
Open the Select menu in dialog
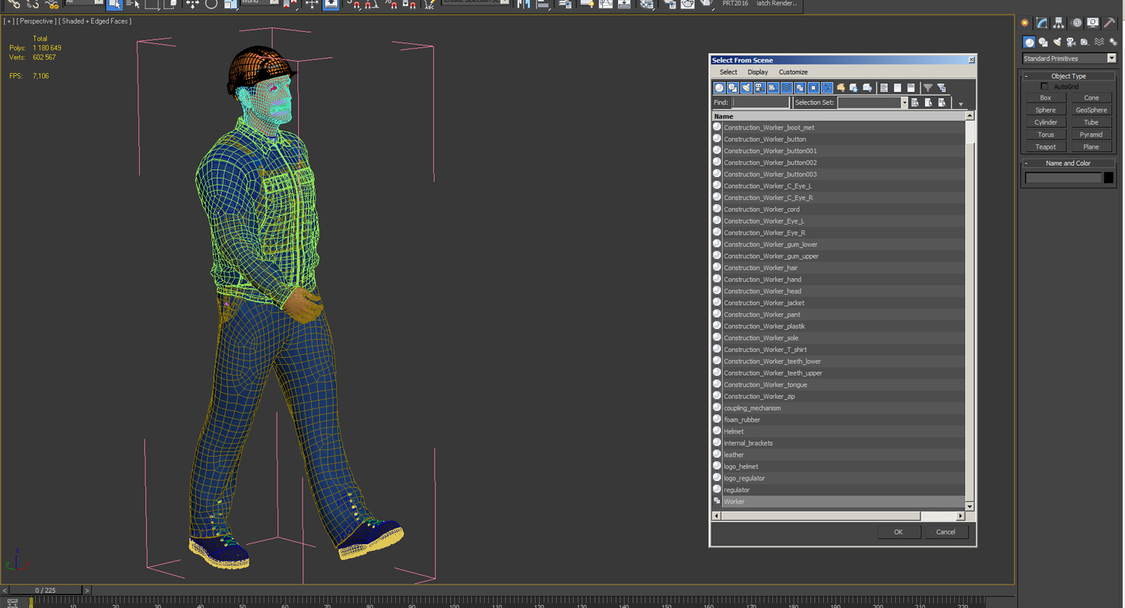coord(728,72)
